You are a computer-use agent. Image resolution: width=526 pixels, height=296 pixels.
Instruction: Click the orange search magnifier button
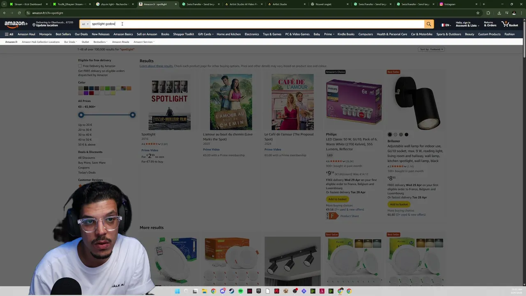coord(429,24)
